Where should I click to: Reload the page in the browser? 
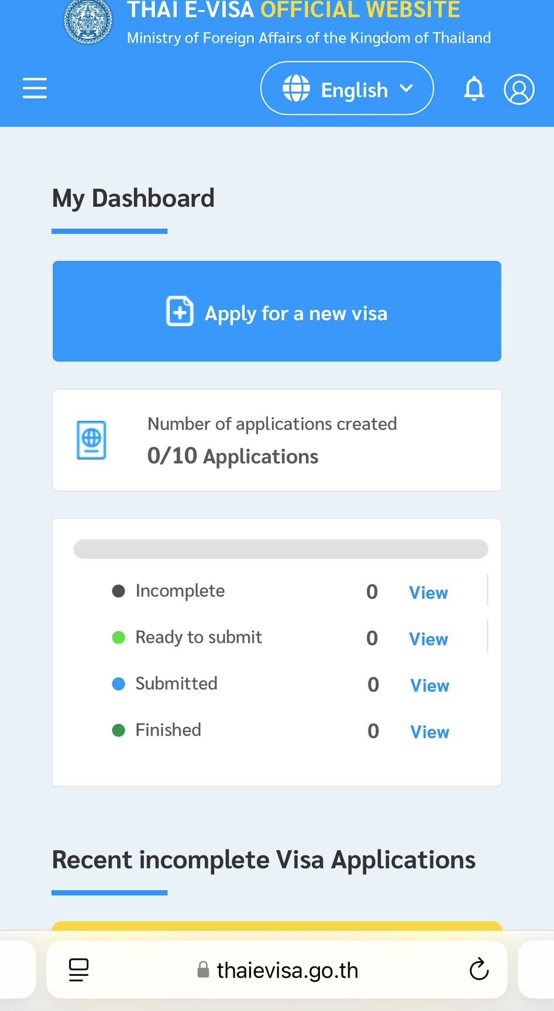click(479, 969)
